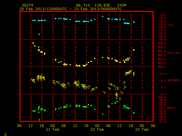Click the last green humidity point near 40.0
Viewport: 182px width, 136px height.
pyautogui.click(x=134, y=113)
